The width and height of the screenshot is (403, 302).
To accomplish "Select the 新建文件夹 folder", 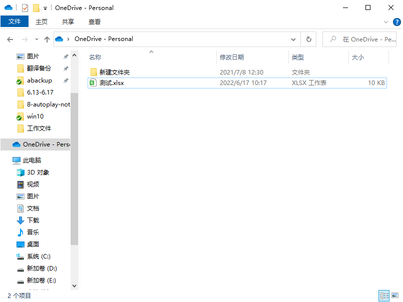I will pos(237,72).
